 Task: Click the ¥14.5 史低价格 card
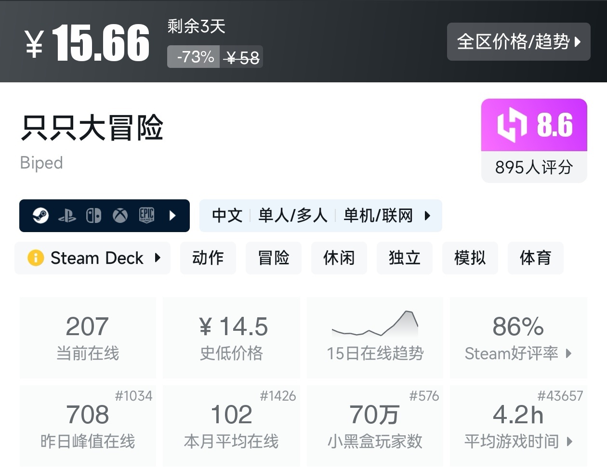pos(231,337)
